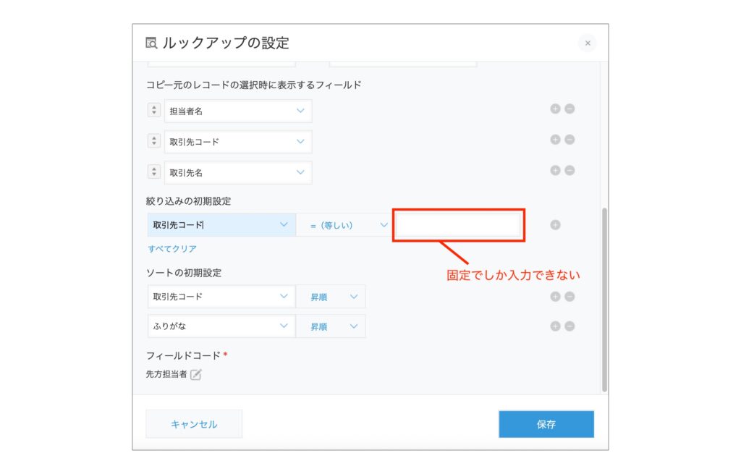Screen dimensions: 741x474
Task: Close the ルックアップの設定 dialog
Action: coord(588,43)
